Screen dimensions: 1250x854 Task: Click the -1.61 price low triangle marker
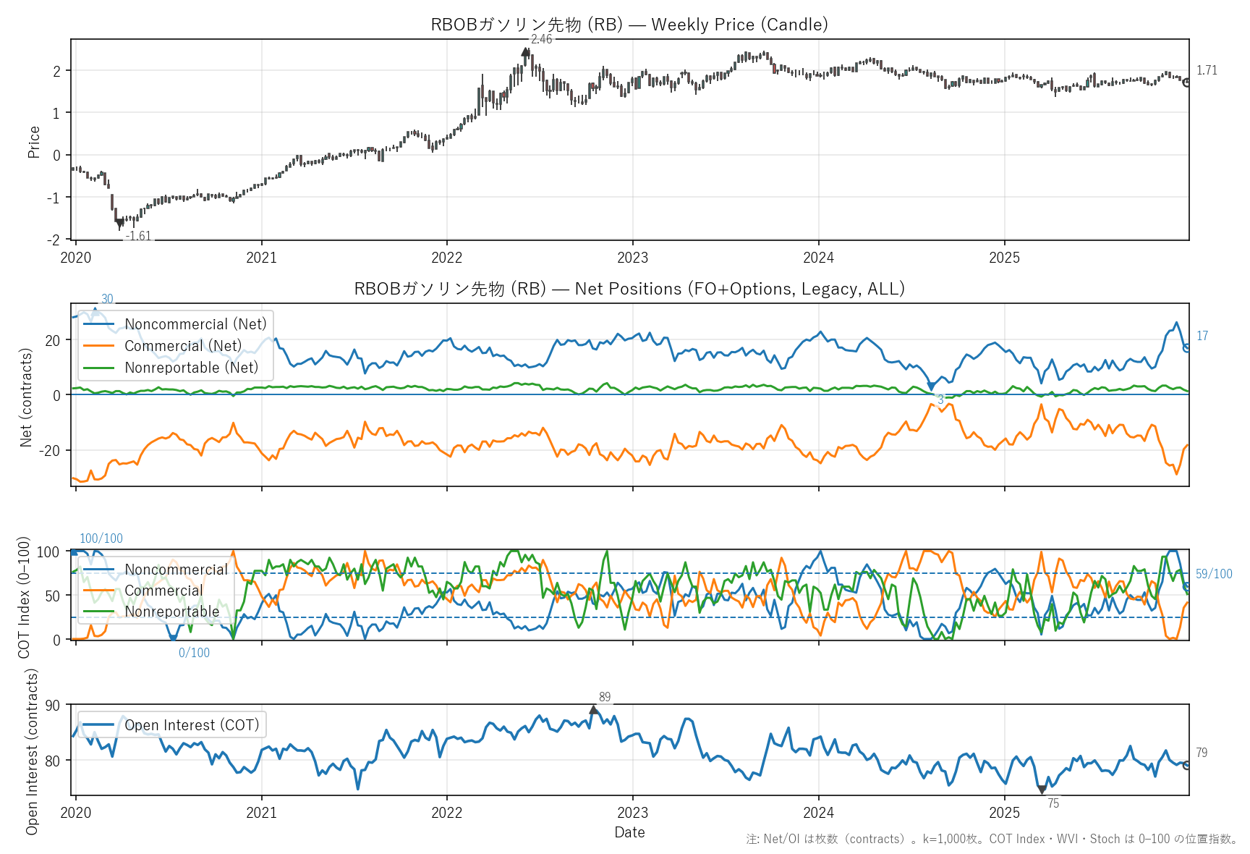[x=120, y=224]
